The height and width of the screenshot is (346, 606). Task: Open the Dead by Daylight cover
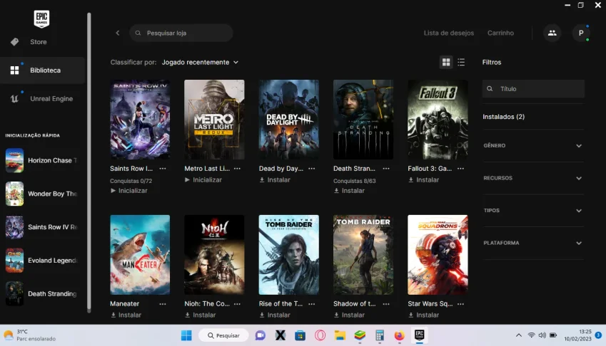288,120
